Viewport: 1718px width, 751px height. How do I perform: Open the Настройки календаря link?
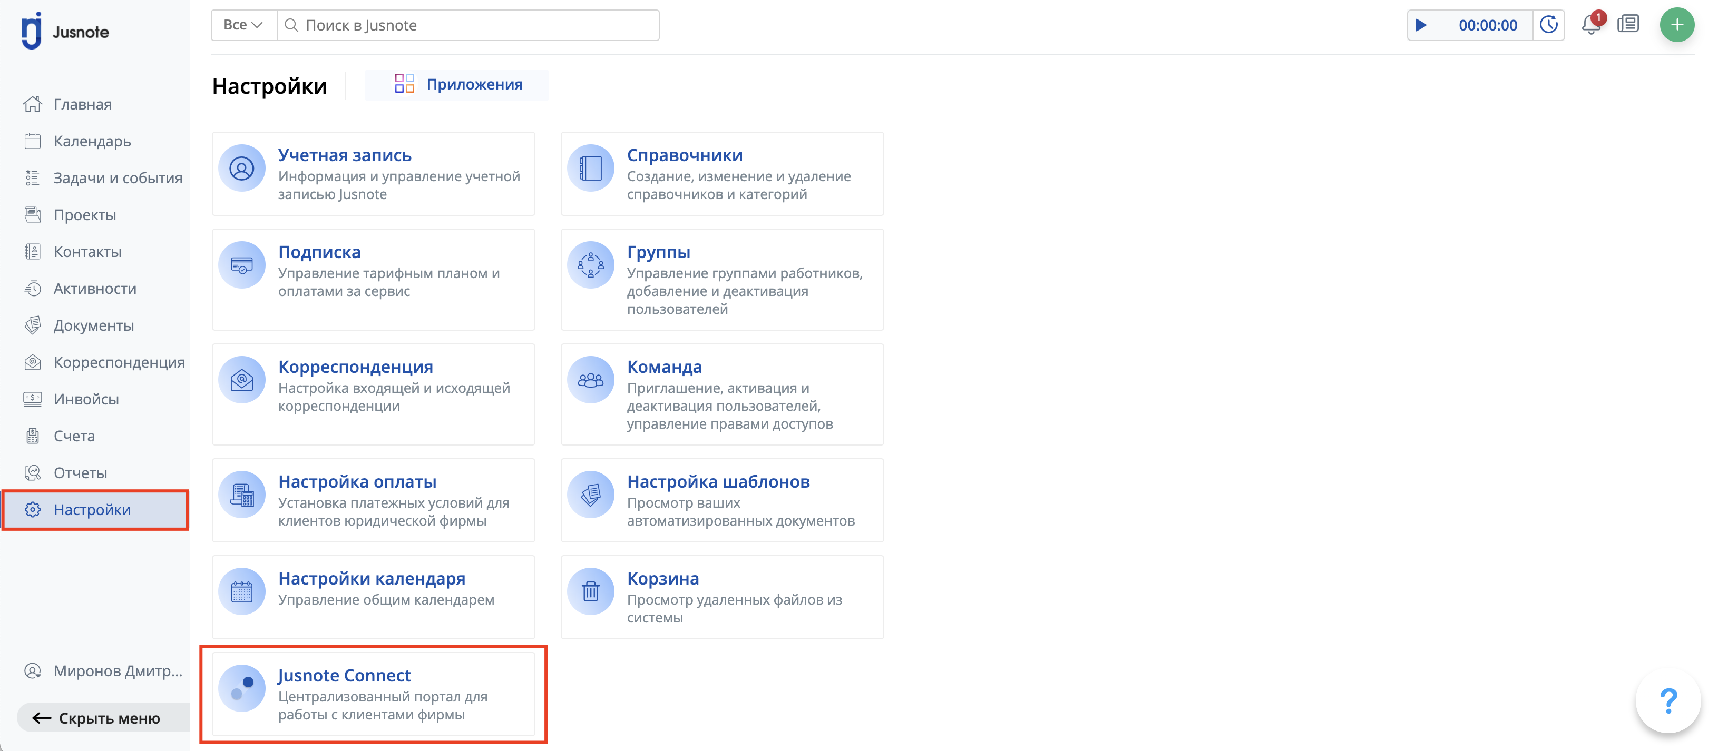[x=372, y=578]
